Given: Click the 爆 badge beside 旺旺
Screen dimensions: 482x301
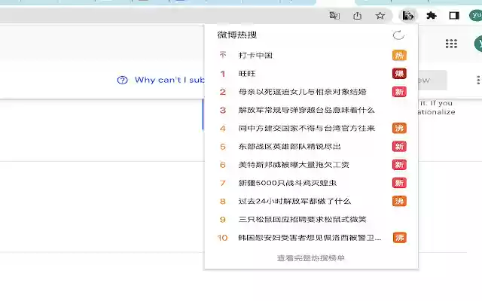Looking at the screenshot, I should (x=399, y=74).
